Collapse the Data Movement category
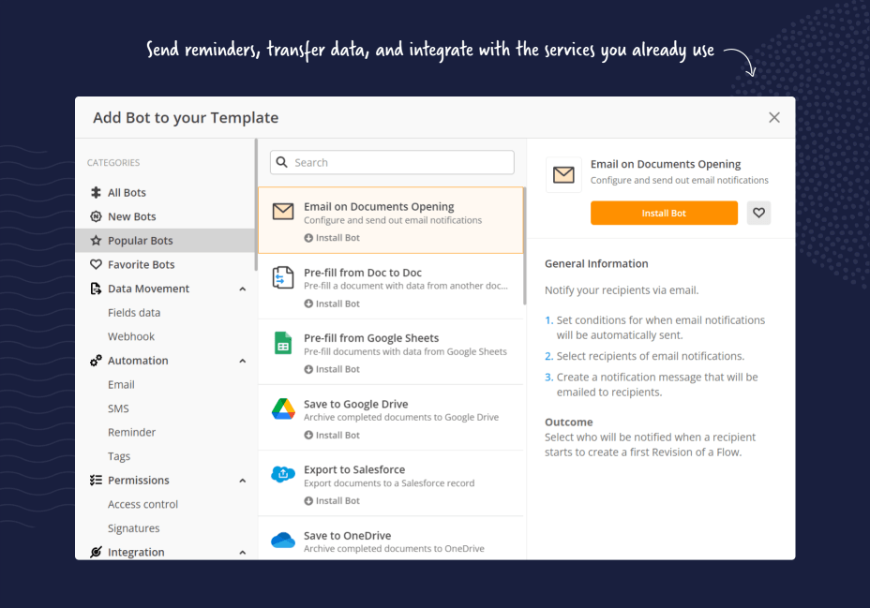 pyautogui.click(x=242, y=289)
